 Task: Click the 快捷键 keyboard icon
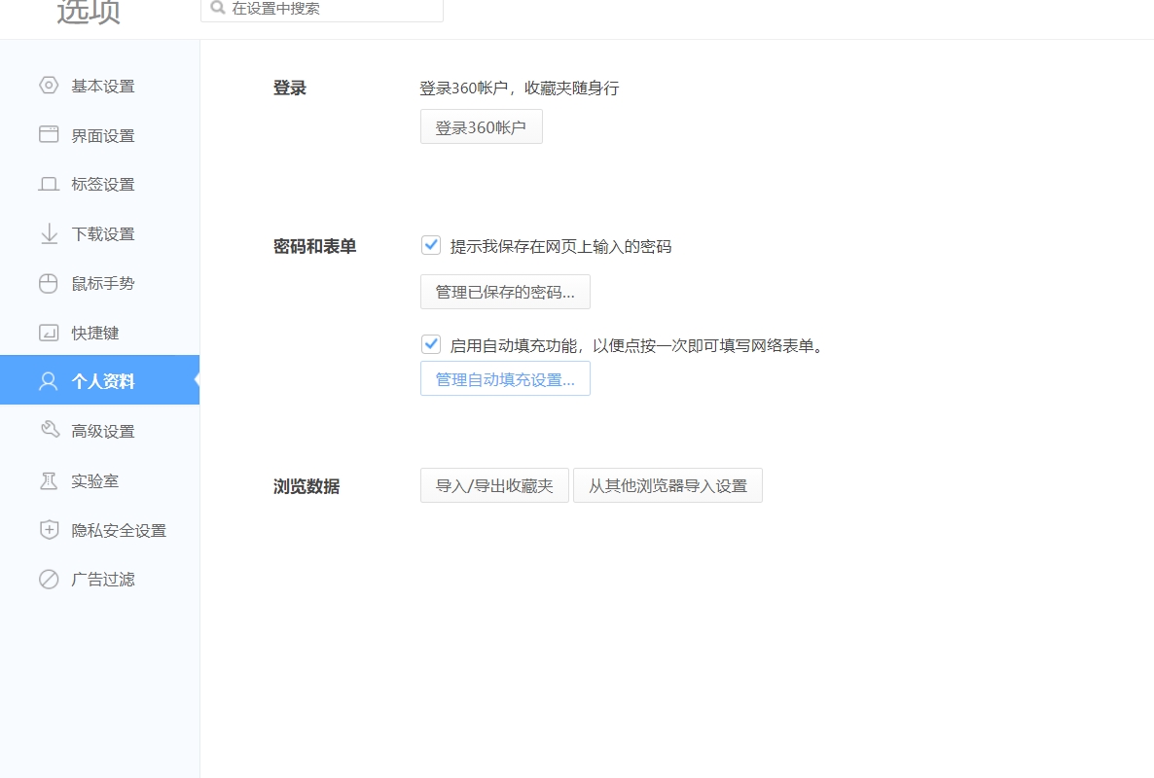(49, 333)
